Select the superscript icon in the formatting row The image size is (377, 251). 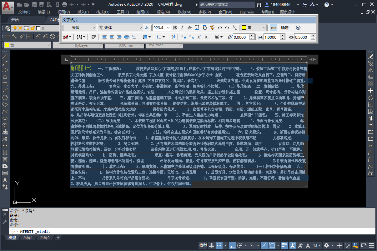199,37
